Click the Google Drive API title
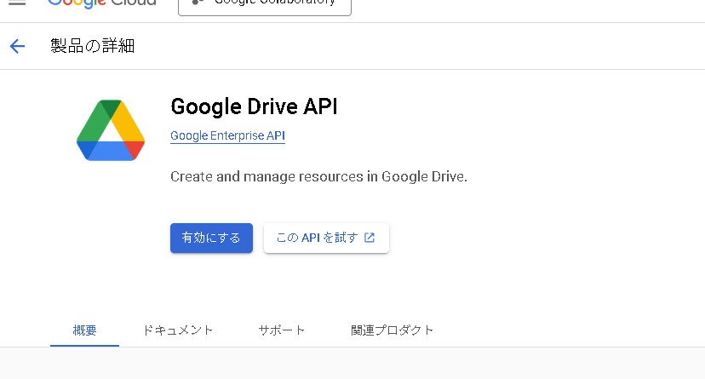The width and height of the screenshot is (705, 379). (254, 106)
